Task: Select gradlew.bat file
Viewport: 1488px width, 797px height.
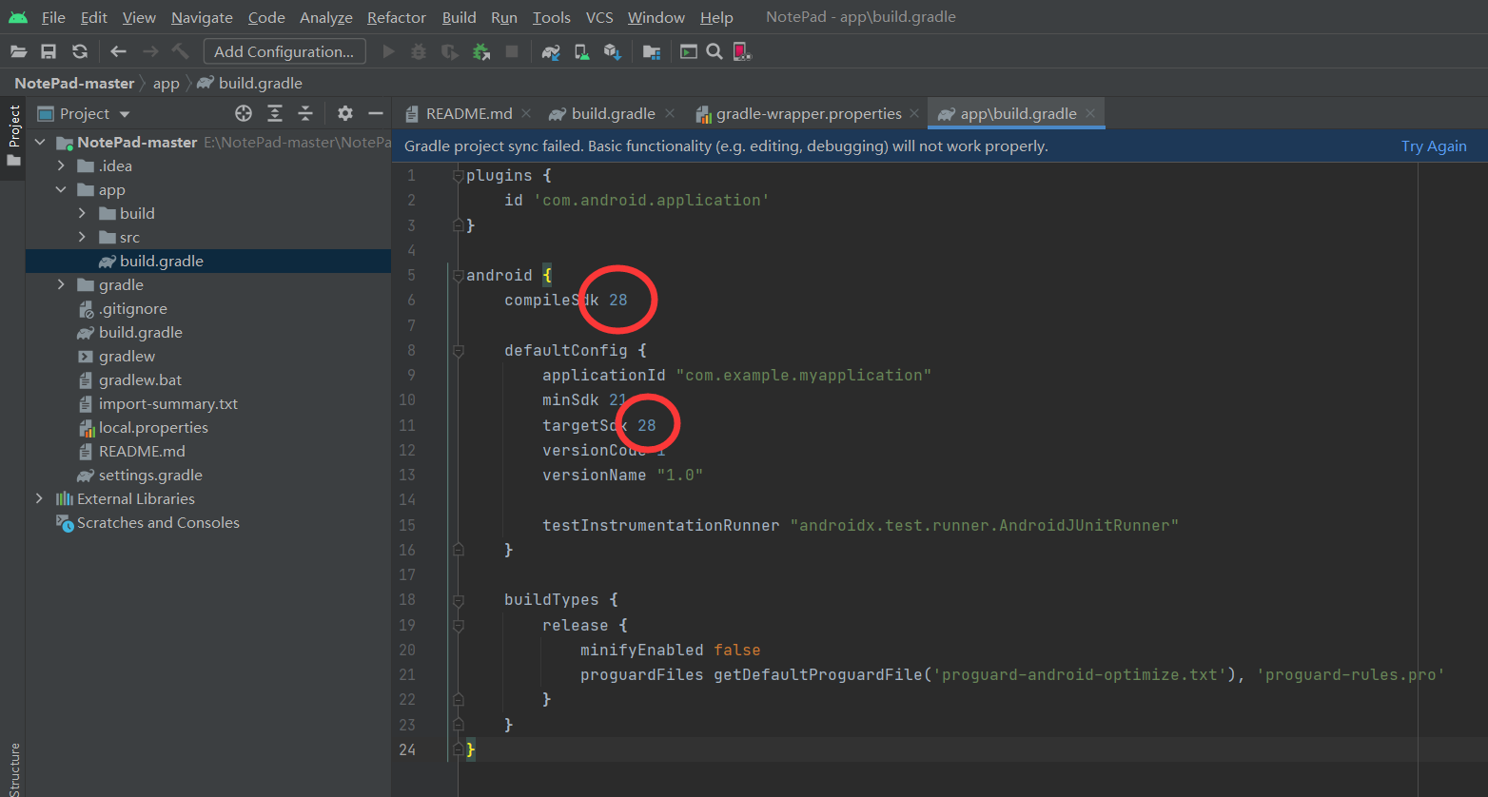Action: (x=140, y=379)
